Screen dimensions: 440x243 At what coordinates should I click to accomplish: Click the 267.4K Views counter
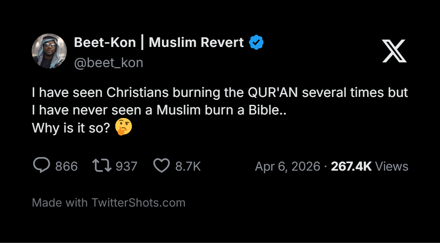[370, 166]
